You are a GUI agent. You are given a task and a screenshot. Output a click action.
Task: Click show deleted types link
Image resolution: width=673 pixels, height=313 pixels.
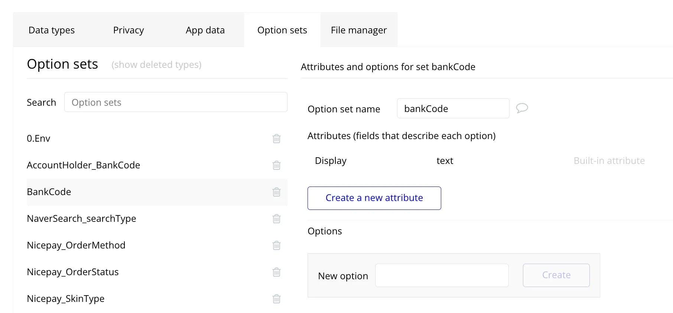156,65
